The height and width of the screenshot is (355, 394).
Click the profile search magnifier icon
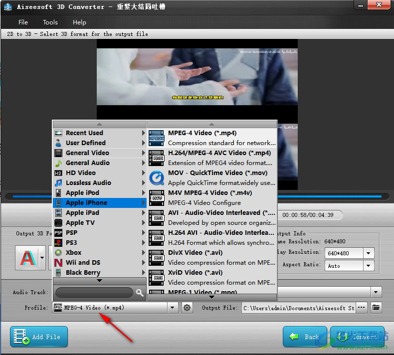tap(140, 293)
